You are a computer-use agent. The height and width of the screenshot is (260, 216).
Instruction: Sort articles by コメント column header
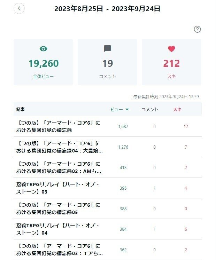pos(150,109)
